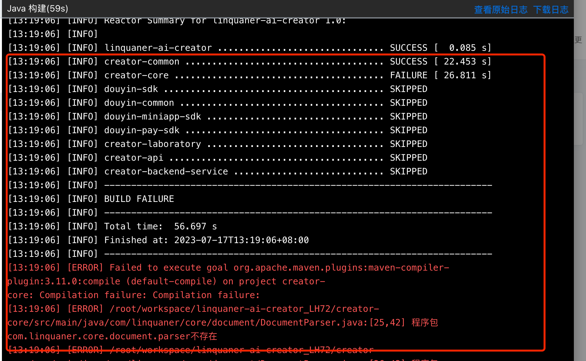Click the 下载日志 link
586x361 pixels.
coord(551,10)
